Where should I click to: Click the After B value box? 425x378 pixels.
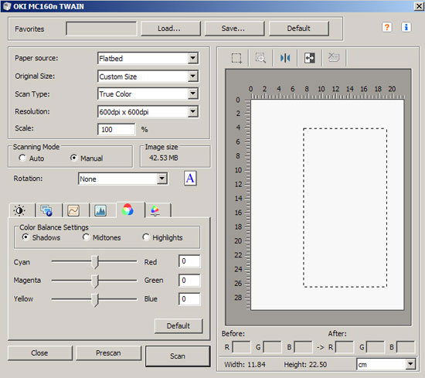(405, 347)
